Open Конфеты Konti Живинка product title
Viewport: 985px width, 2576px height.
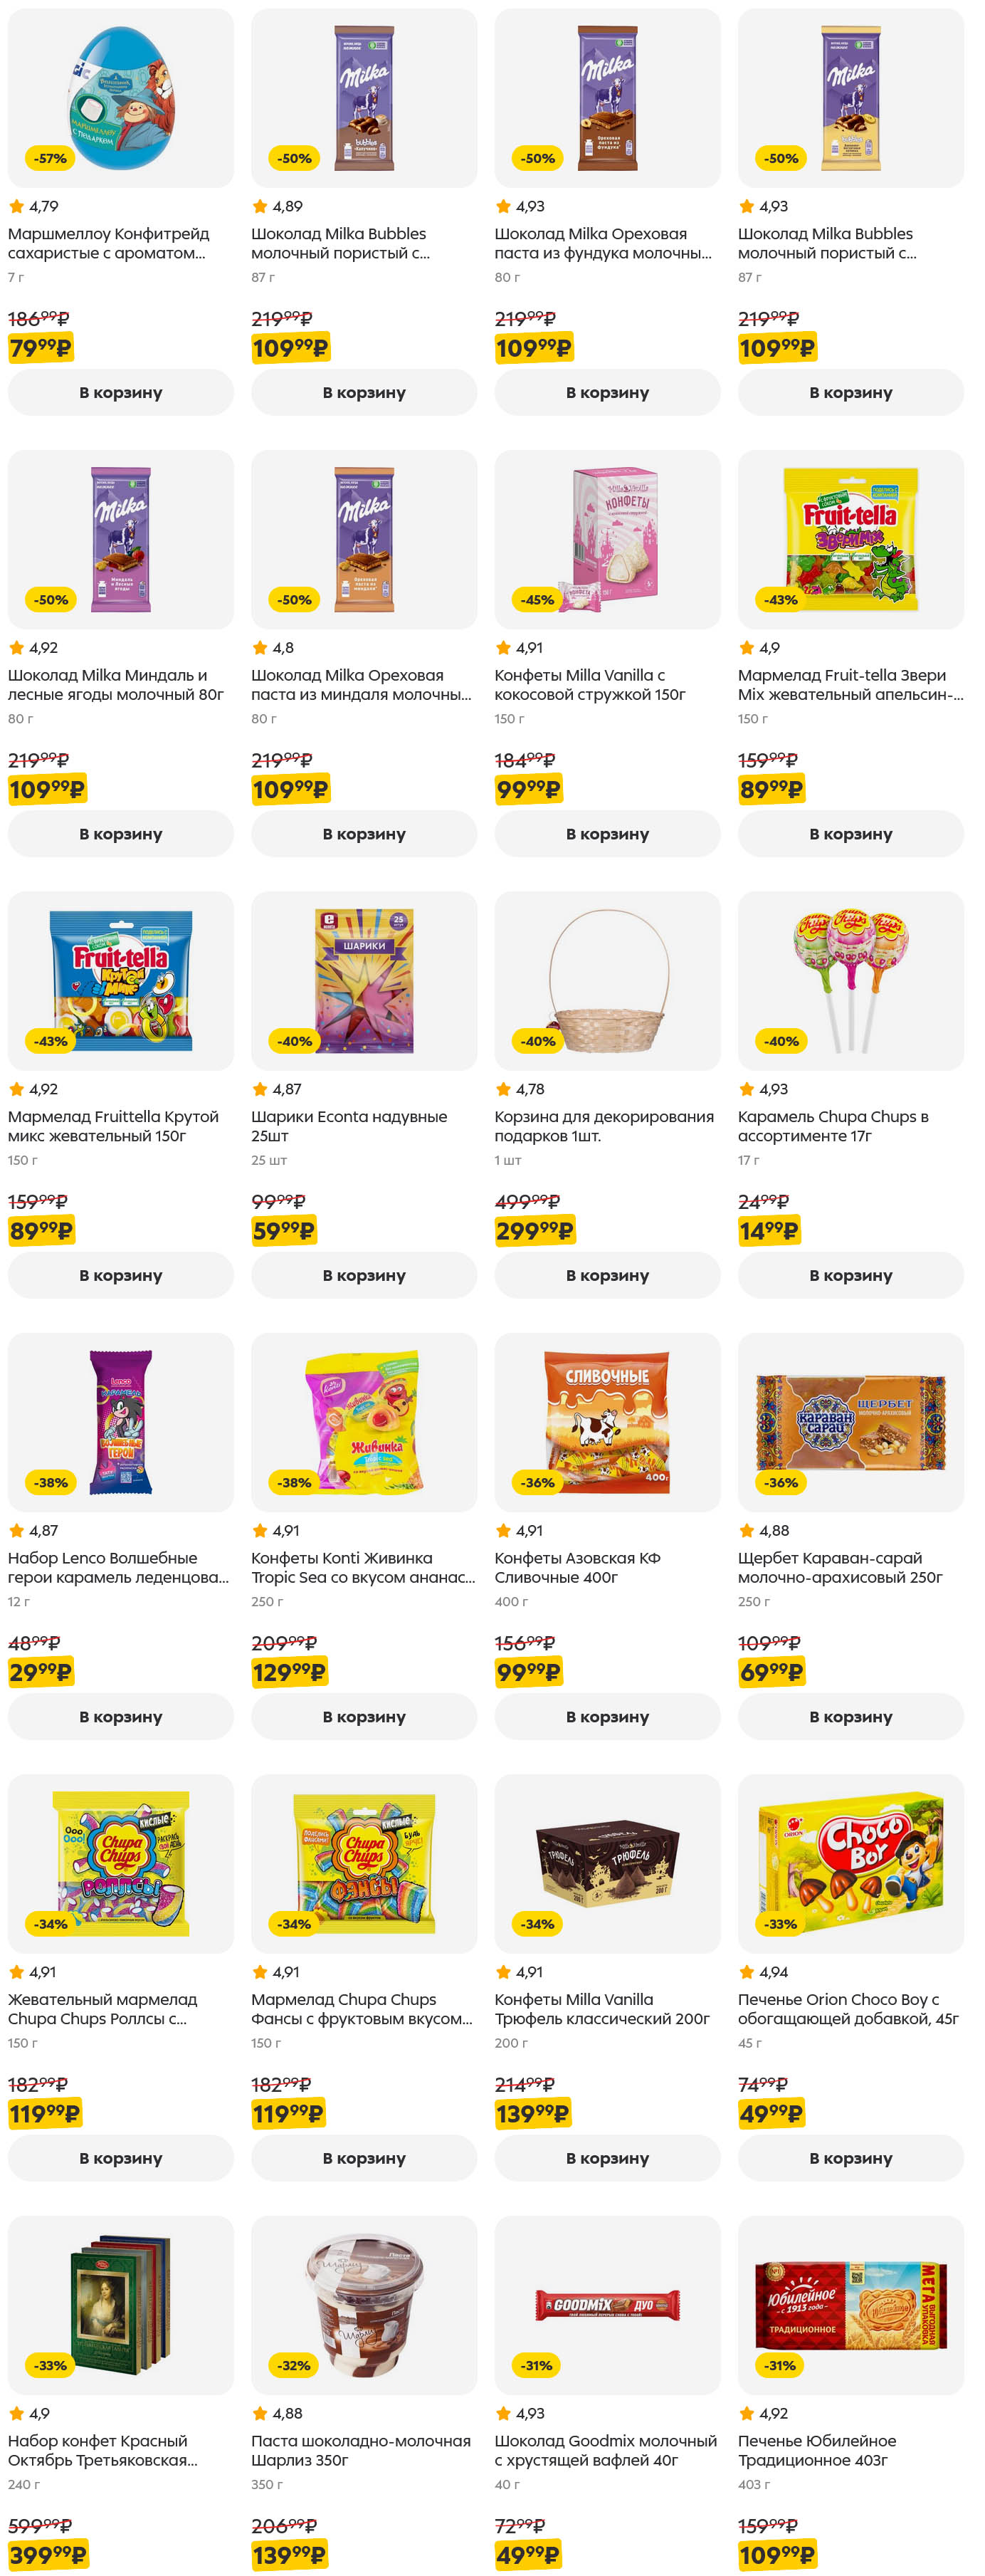(x=362, y=1567)
